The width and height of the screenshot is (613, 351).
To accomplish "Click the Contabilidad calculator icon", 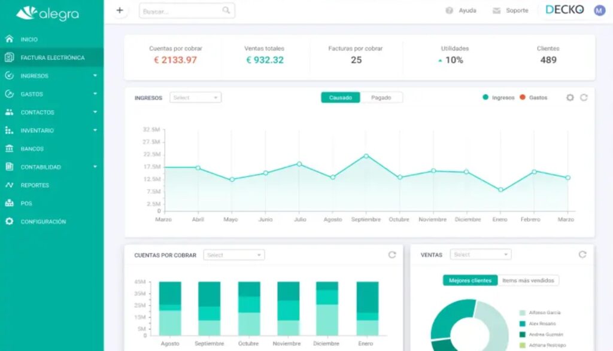I will (10, 167).
